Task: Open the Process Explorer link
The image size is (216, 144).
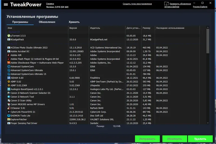Action: [x=200, y=6]
